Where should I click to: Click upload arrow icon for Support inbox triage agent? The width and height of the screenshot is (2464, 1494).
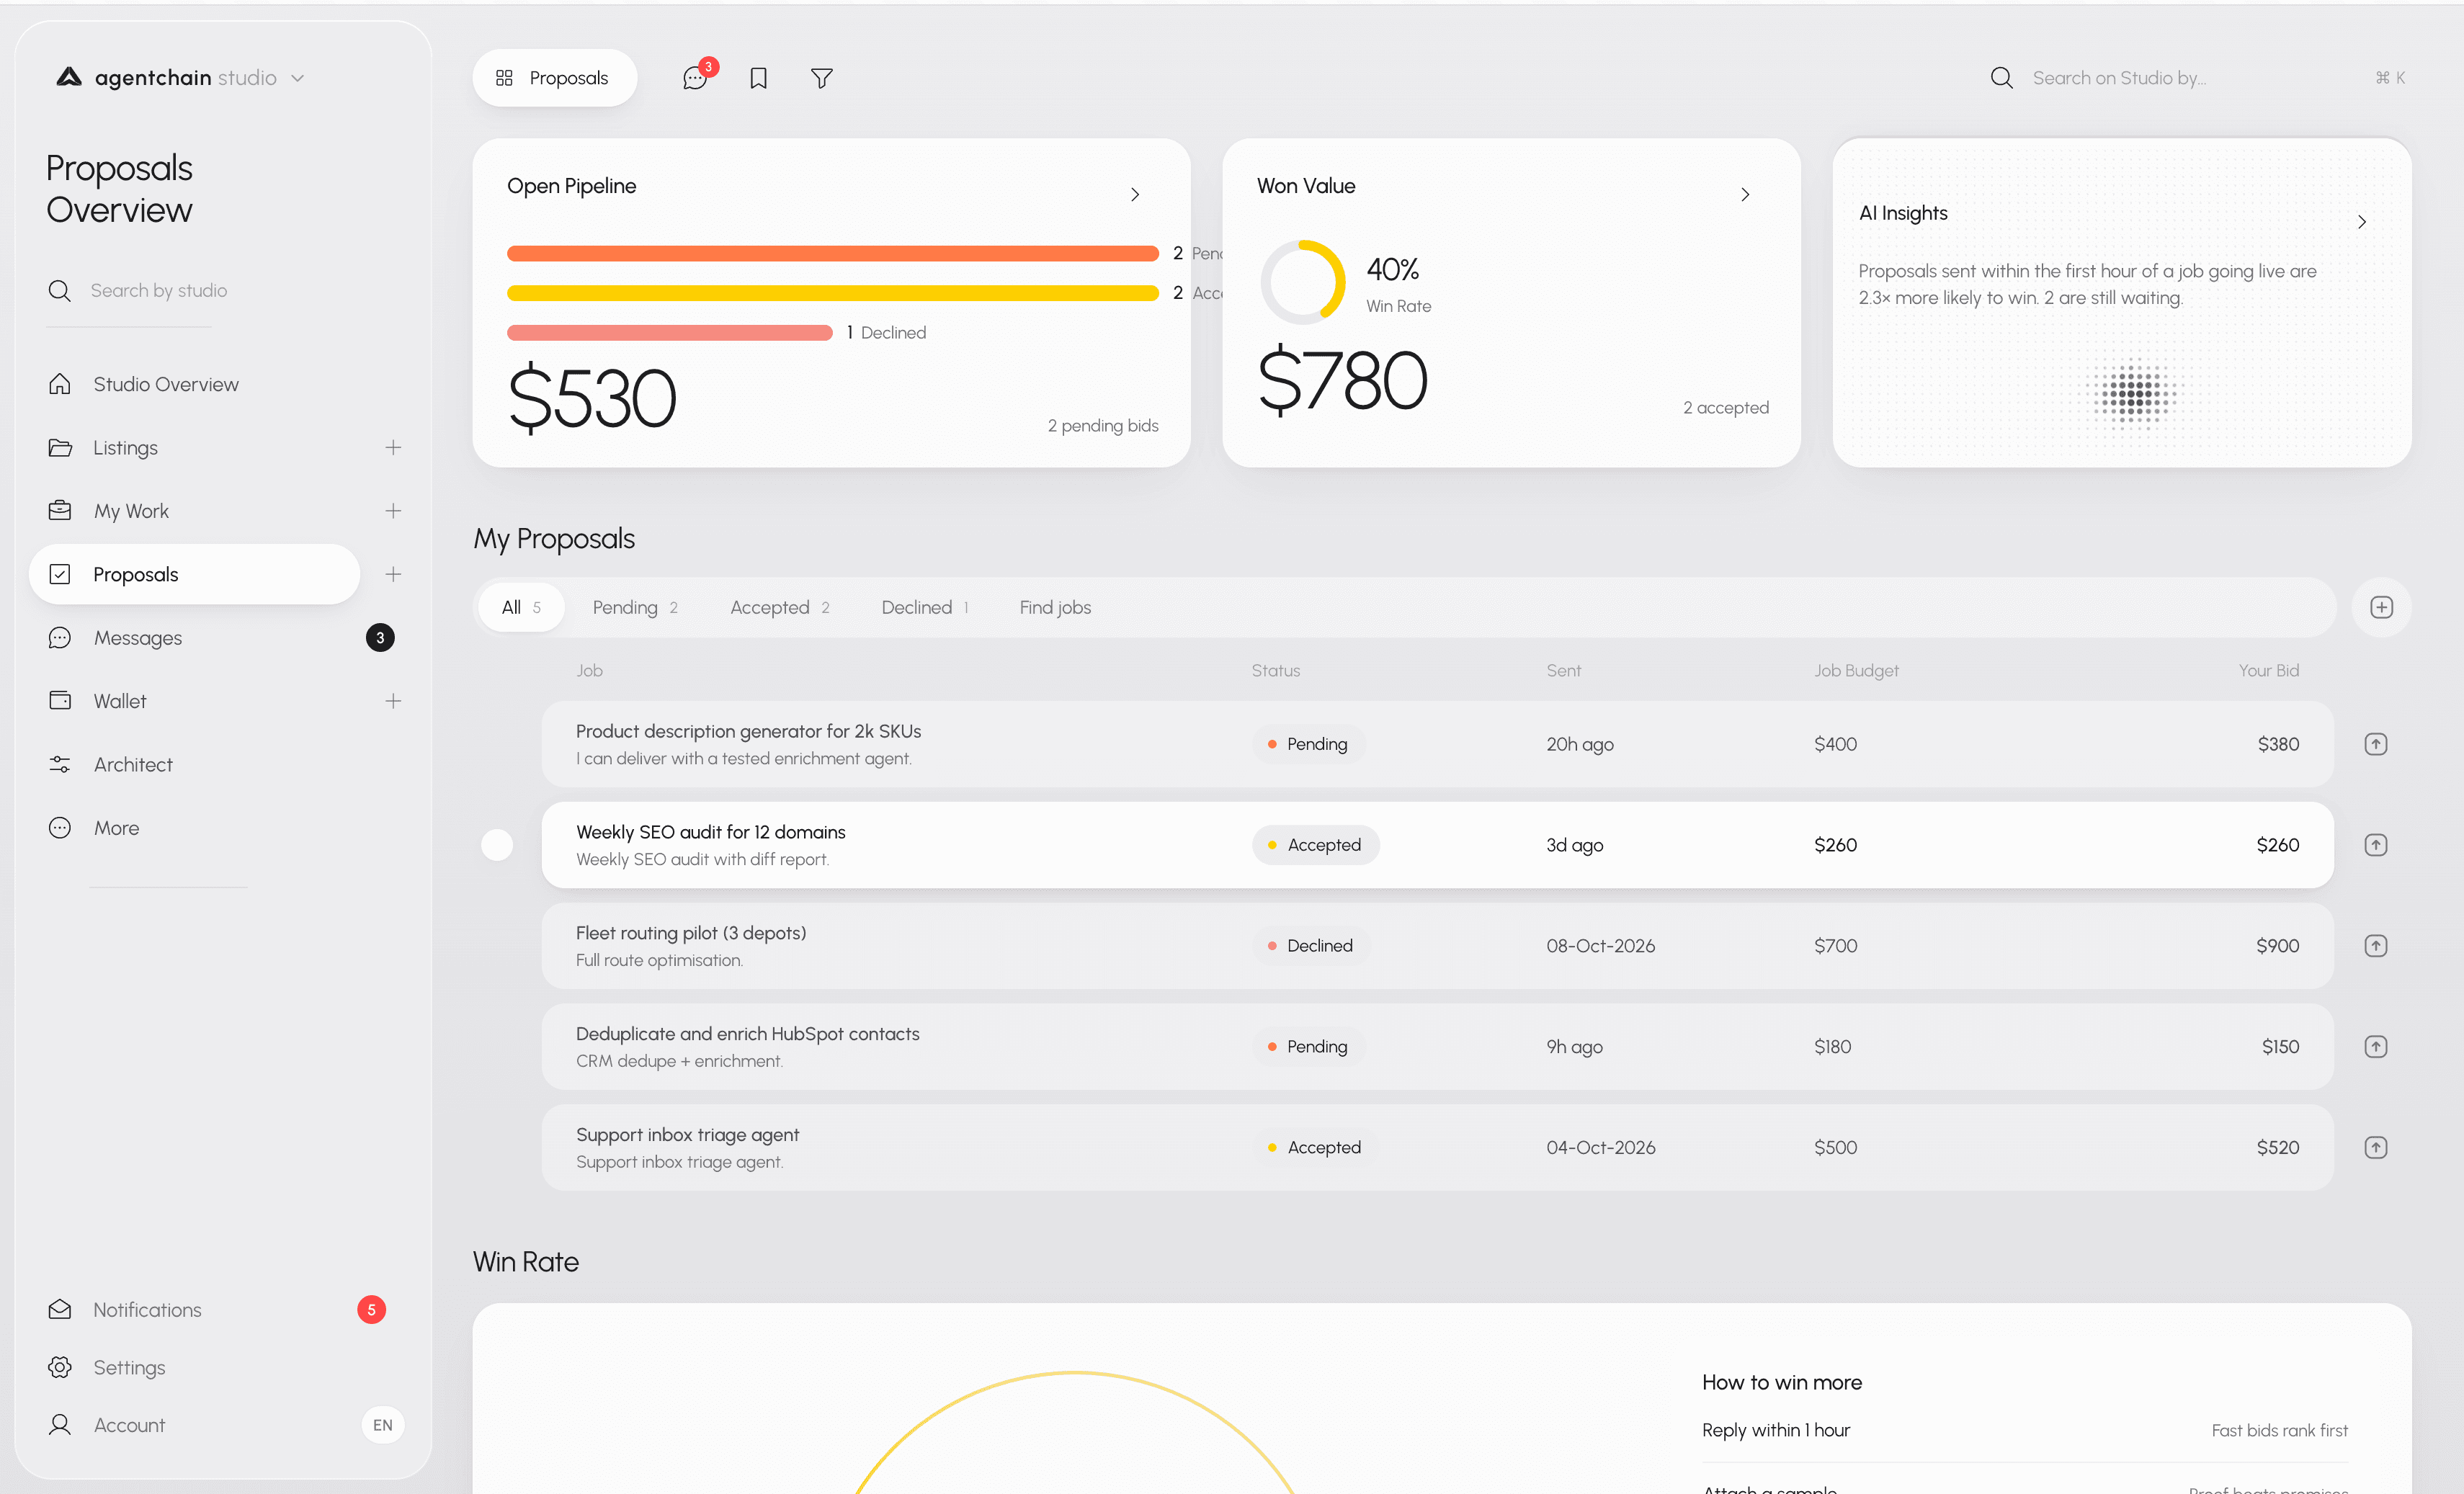click(x=2375, y=1148)
